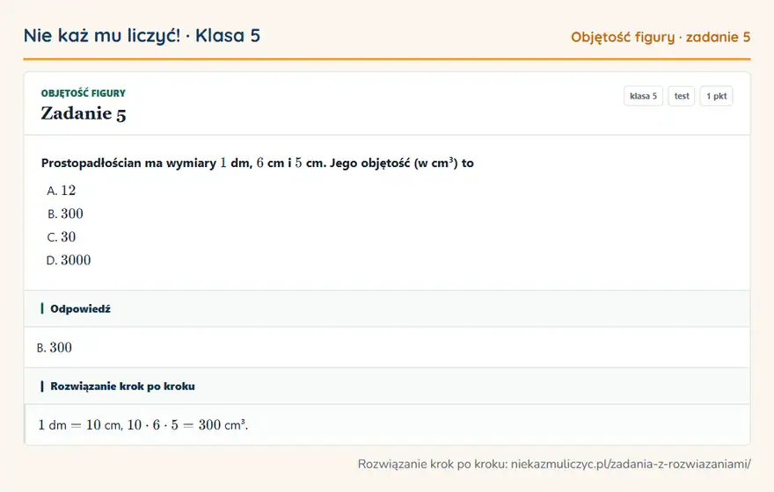Click the 'klasa 5' tag
Screen dimensions: 774x492
click(643, 96)
